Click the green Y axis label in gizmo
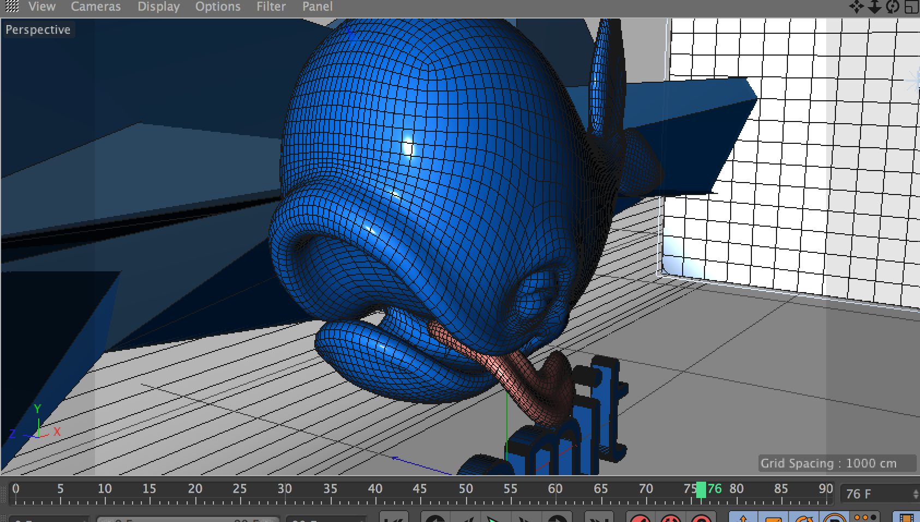Image resolution: width=920 pixels, height=522 pixels. (37, 409)
